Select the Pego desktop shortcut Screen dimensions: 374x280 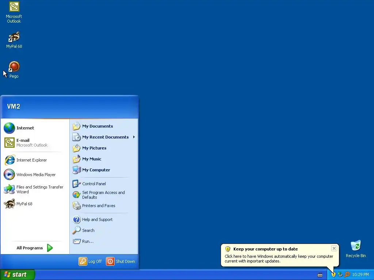click(14, 70)
